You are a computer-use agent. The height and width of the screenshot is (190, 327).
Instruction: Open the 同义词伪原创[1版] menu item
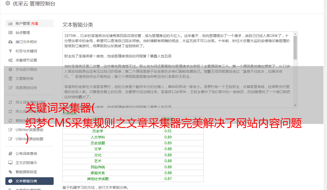pos(29,102)
